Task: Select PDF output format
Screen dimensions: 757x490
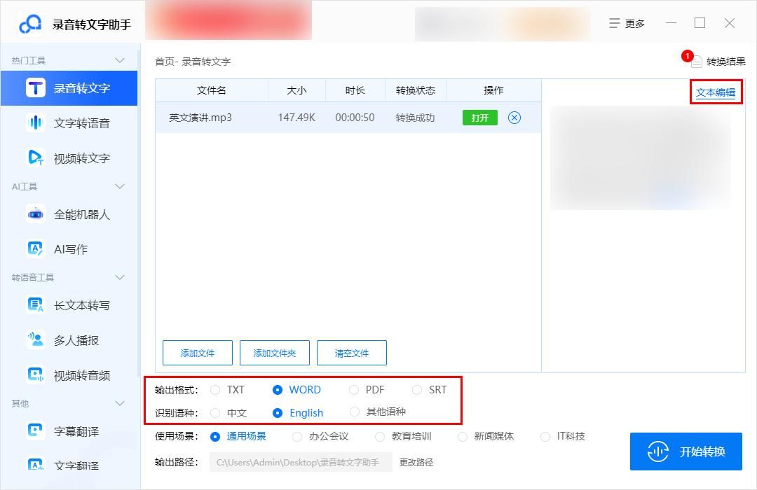Action: pyautogui.click(x=354, y=390)
